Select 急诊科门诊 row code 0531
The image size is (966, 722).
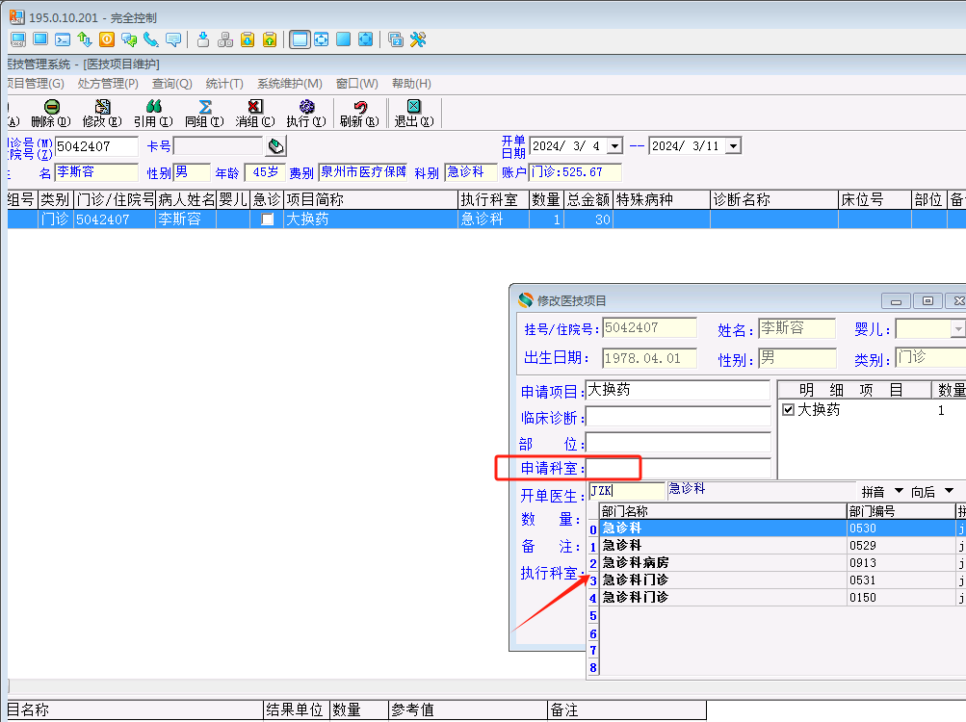782,580
